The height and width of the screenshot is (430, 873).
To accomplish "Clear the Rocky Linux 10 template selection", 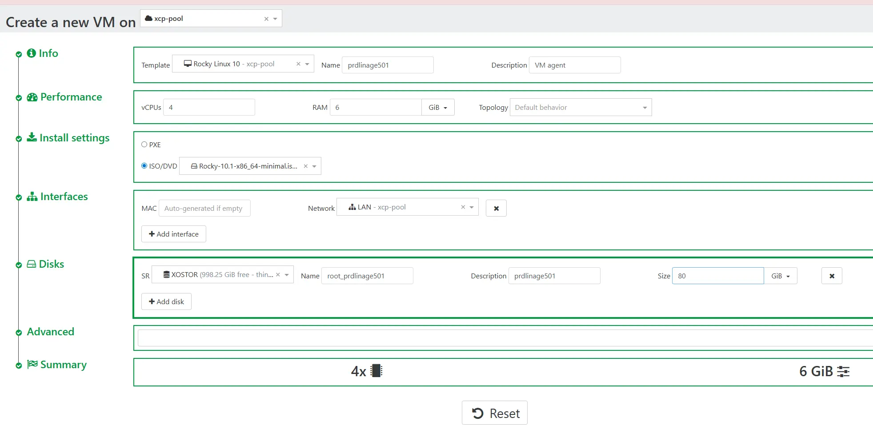I will coord(298,64).
